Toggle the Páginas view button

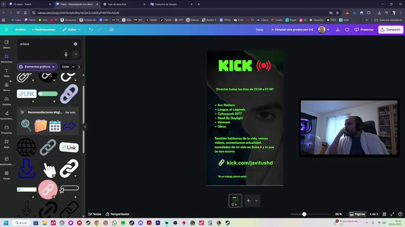point(357,214)
